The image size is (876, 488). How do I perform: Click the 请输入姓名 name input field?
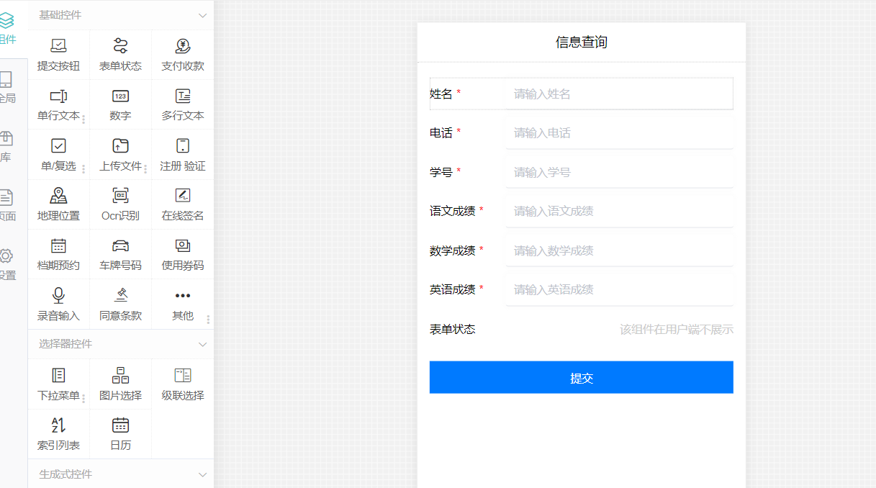[619, 94]
